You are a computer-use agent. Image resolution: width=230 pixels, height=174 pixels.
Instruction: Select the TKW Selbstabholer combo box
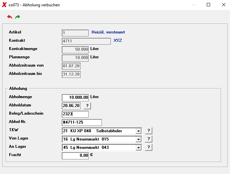pos(102,131)
